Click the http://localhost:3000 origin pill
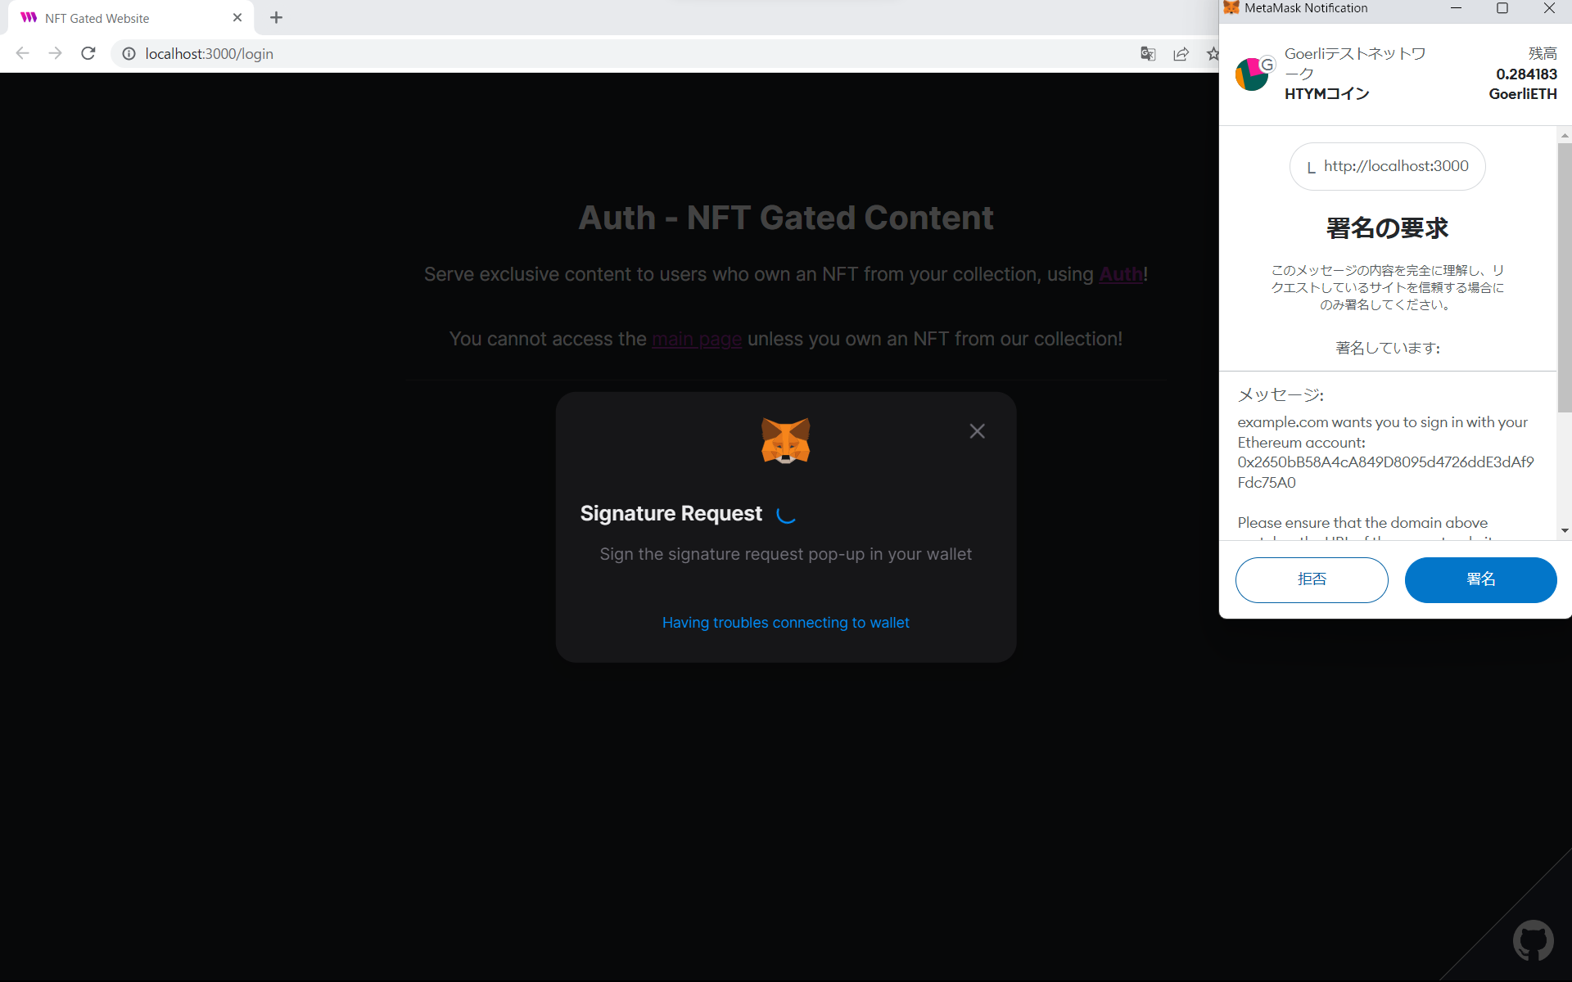This screenshot has height=982, width=1572. tap(1387, 167)
